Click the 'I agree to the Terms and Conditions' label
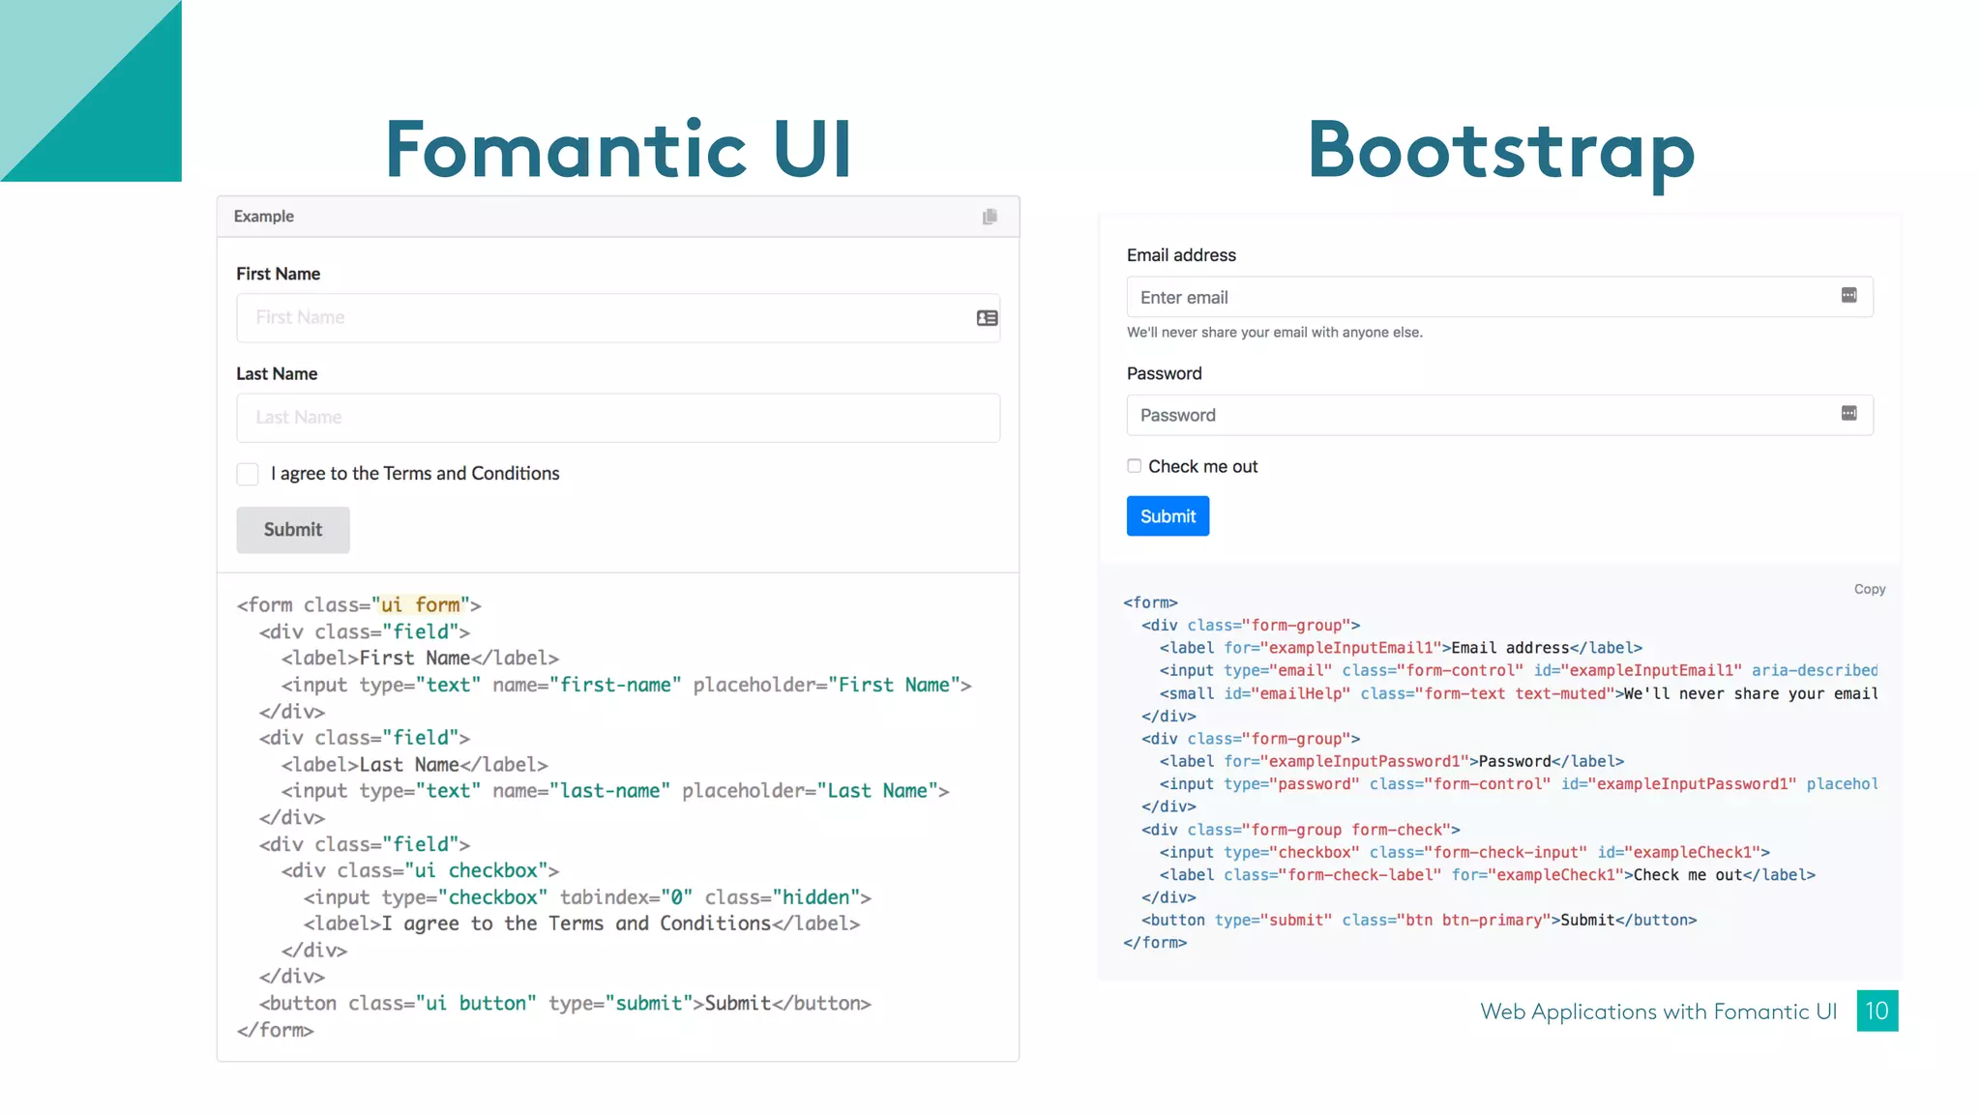Viewport: 1981px width, 1114px height. (x=415, y=474)
